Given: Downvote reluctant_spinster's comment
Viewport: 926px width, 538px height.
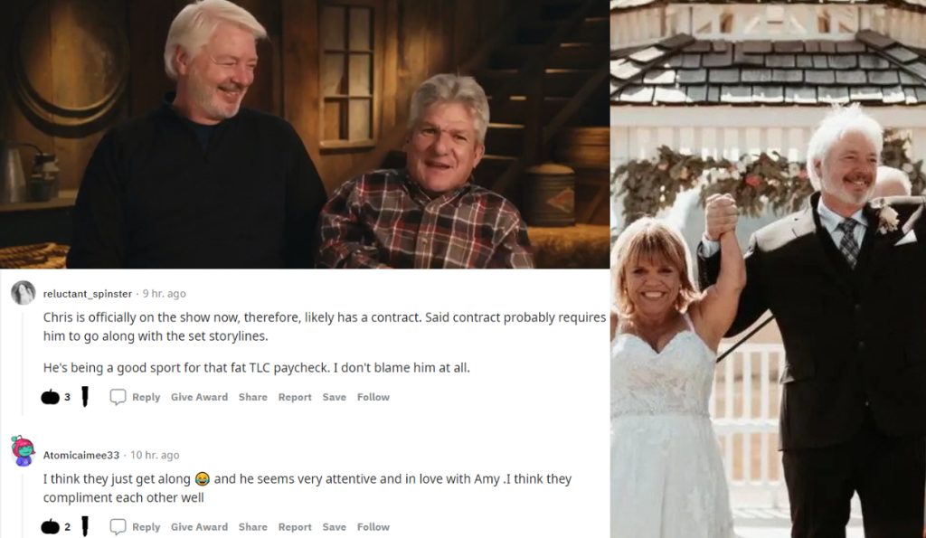Looking at the screenshot, I should coord(84,397).
